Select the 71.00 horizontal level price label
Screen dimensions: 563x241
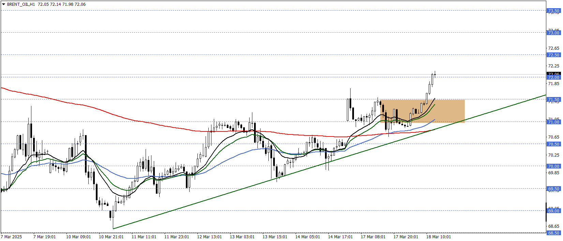pyautogui.click(x=554, y=122)
